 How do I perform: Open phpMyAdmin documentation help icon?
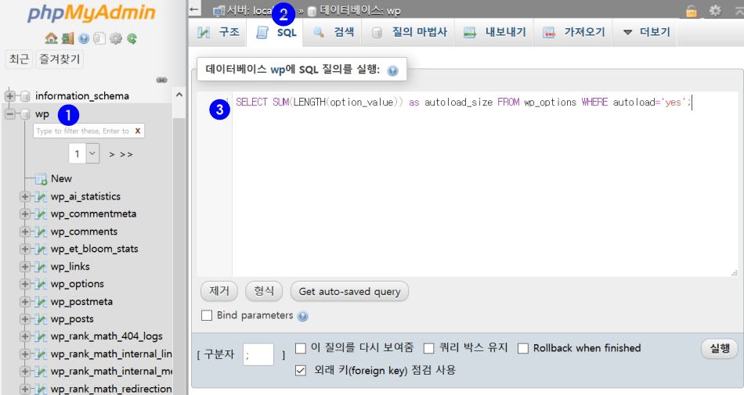84,38
